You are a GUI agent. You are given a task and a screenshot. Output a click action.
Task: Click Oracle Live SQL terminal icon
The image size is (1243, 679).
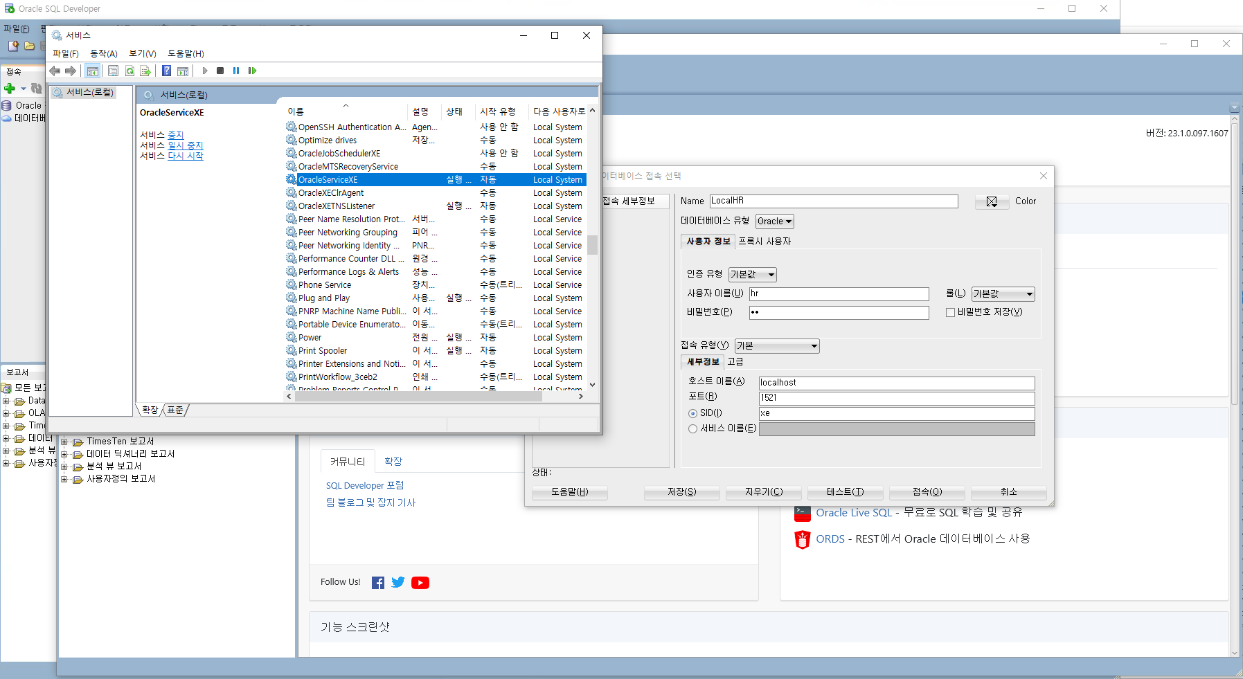click(x=803, y=513)
